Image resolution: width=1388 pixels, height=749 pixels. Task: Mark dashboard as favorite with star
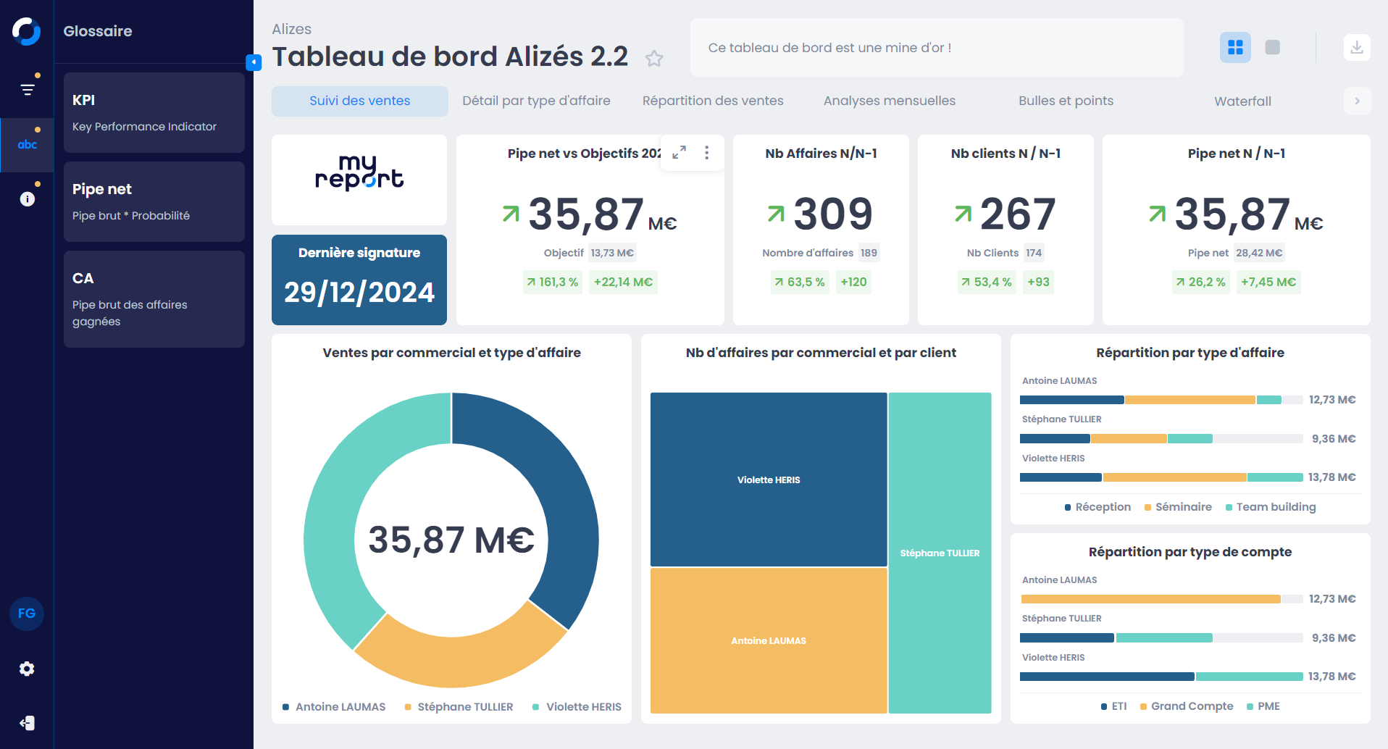[654, 59]
